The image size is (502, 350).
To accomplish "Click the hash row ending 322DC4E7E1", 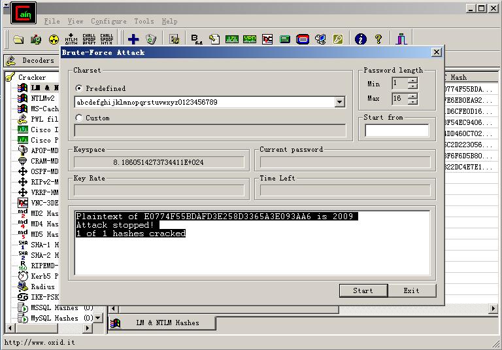I will 470,167.
